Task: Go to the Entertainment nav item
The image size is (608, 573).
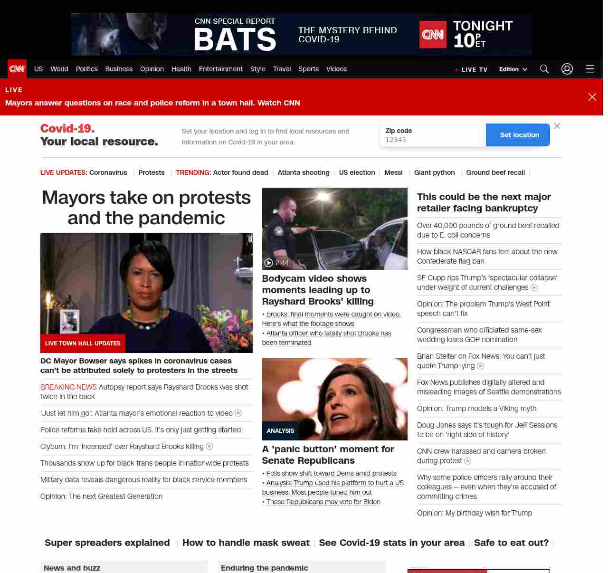Action: 220,69
